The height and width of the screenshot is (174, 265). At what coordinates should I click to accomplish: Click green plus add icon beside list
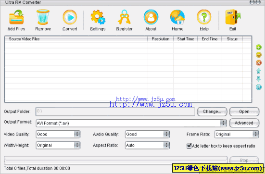tap(259, 47)
